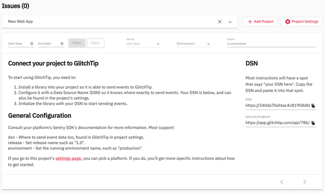
Task: Click the General Configuration heading
Action: point(39,115)
